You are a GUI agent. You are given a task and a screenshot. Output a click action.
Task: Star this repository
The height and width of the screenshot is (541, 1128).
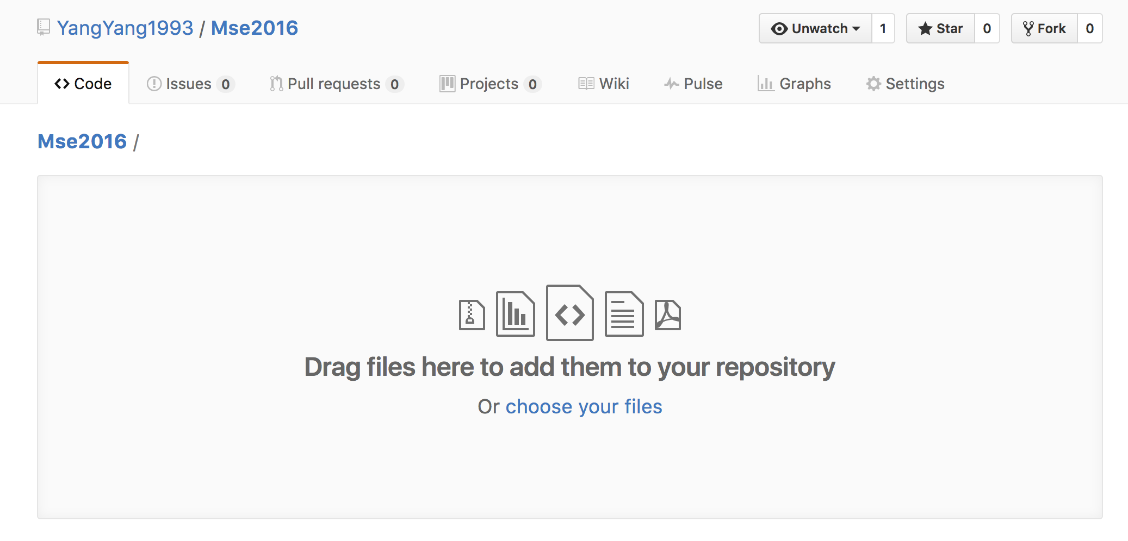tap(940, 28)
